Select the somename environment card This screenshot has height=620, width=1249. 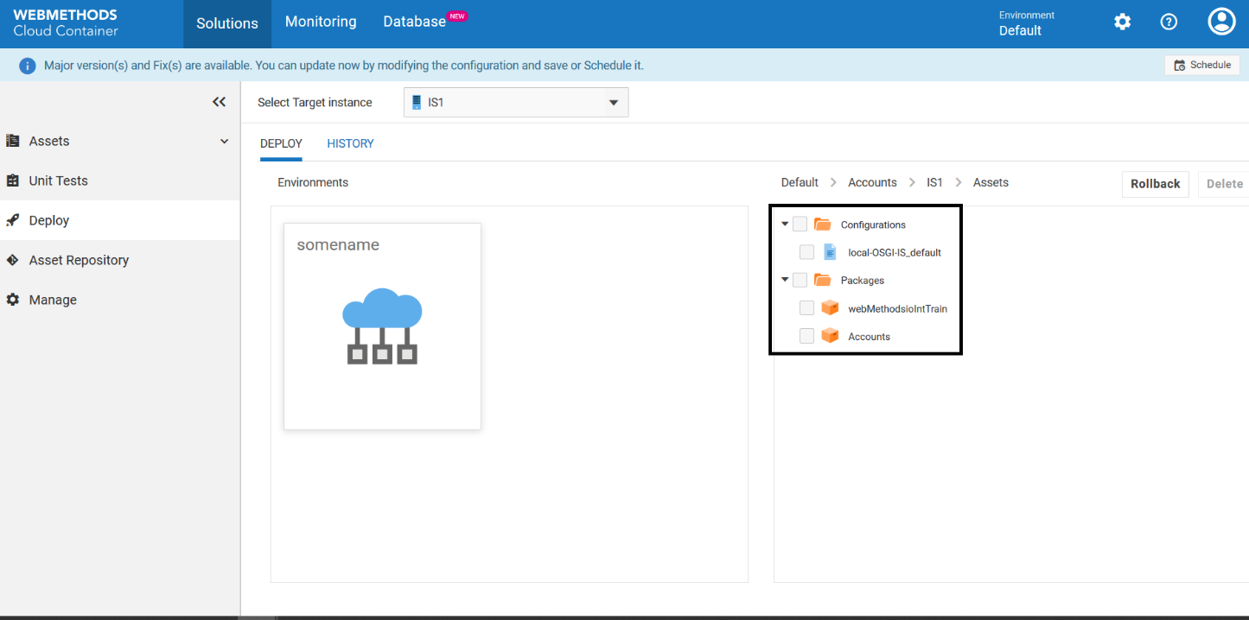(x=382, y=326)
